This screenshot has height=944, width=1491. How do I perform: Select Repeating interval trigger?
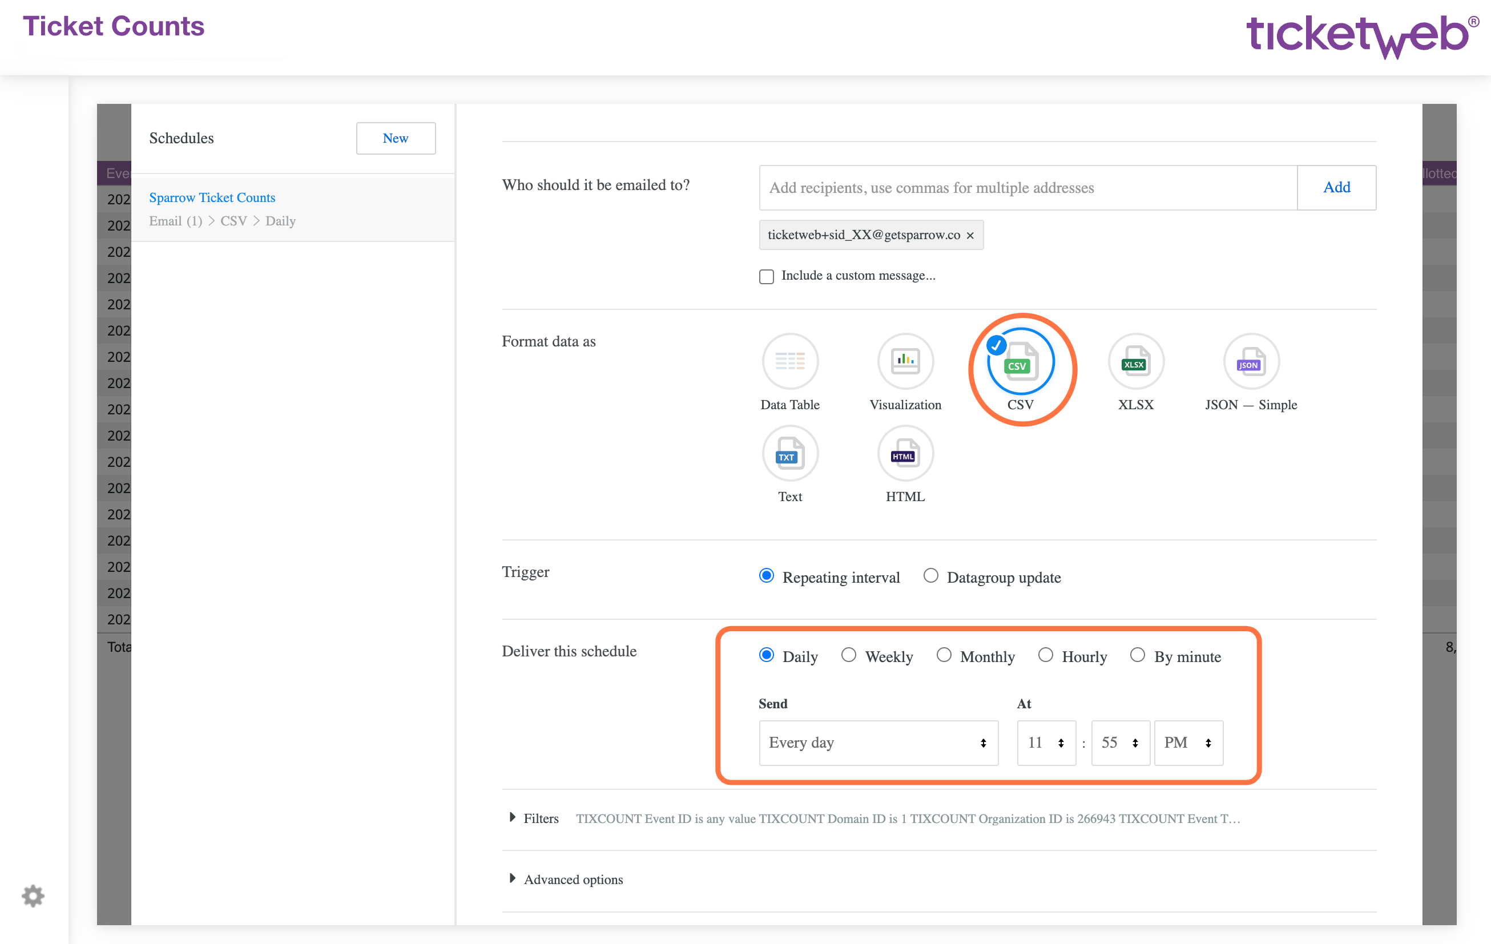coord(767,576)
